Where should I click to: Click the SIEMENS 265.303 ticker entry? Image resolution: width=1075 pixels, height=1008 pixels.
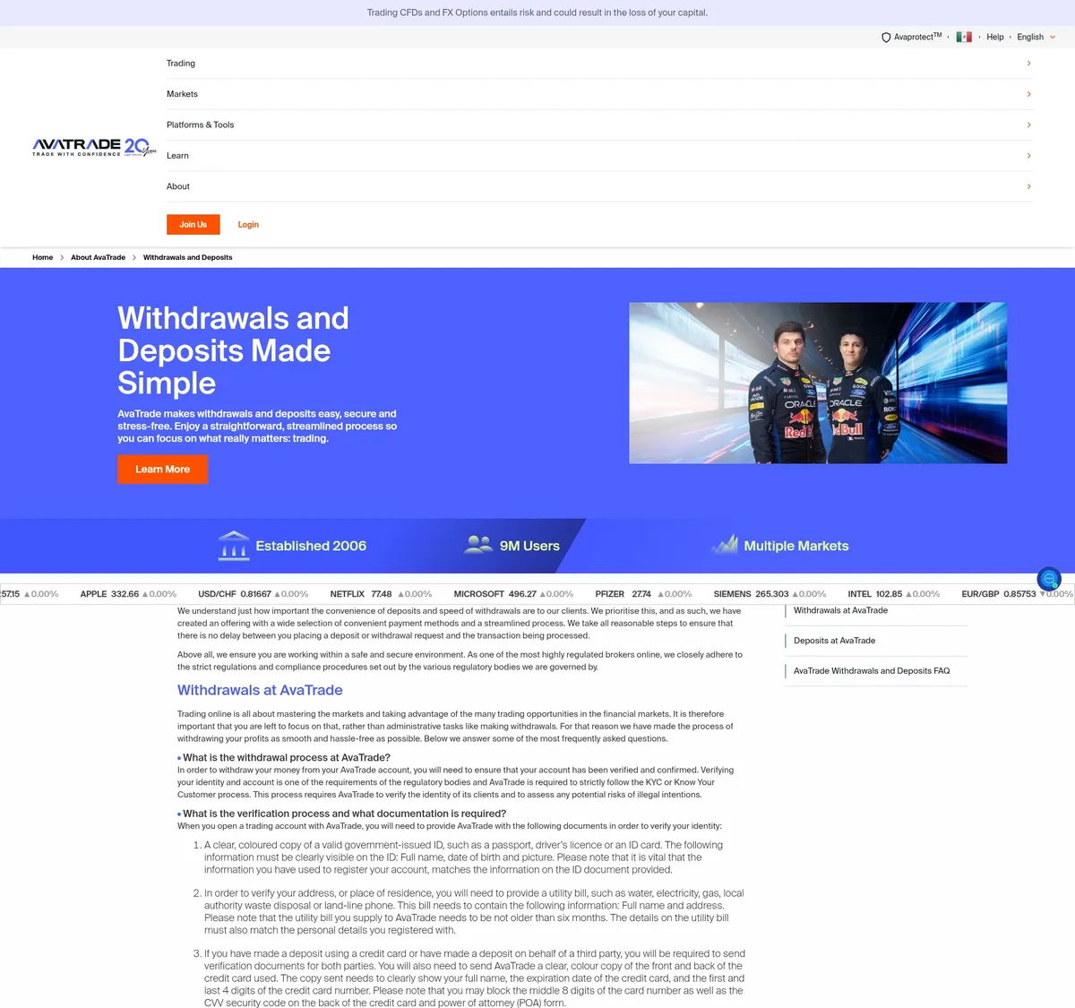coord(770,594)
